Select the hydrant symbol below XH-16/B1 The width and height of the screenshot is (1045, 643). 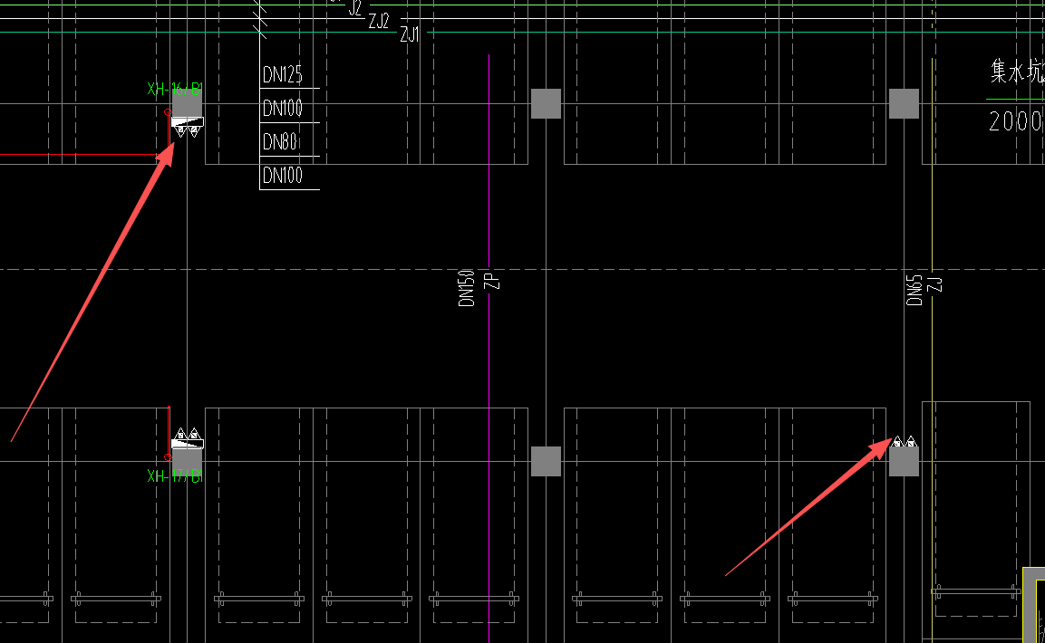click(188, 127)
